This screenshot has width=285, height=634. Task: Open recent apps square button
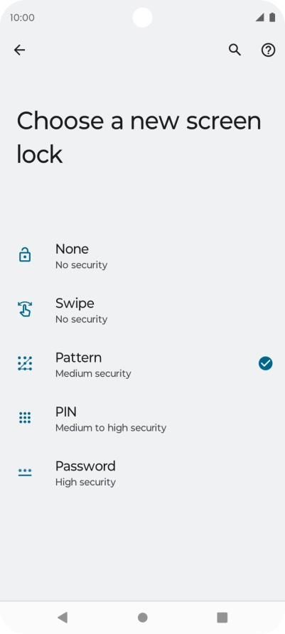tap(222, 617)
